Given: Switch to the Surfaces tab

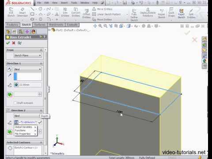Looking at the screenshot, I should pos(40,25).
